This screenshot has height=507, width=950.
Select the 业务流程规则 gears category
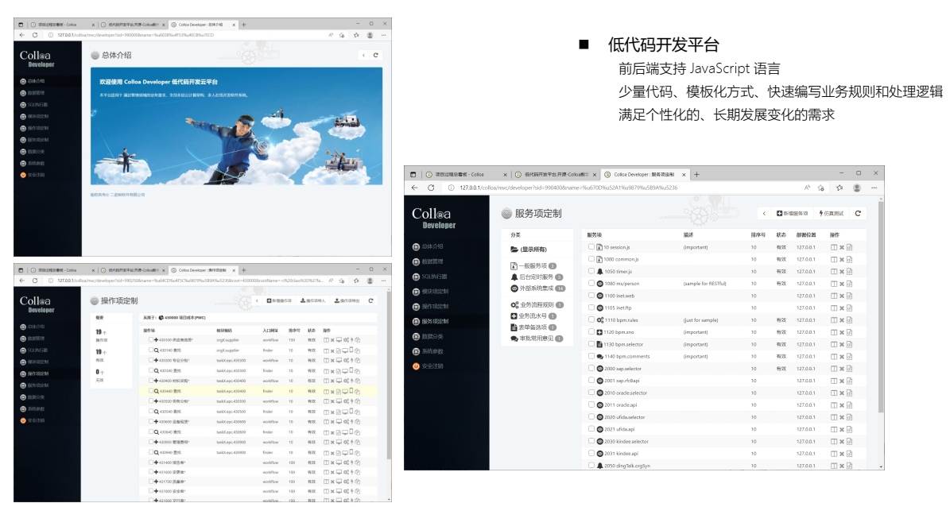[514, 304]
